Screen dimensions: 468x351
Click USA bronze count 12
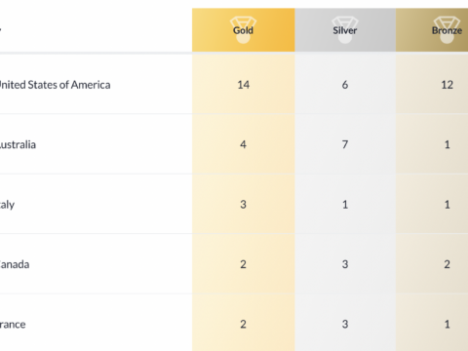[447, 85]
